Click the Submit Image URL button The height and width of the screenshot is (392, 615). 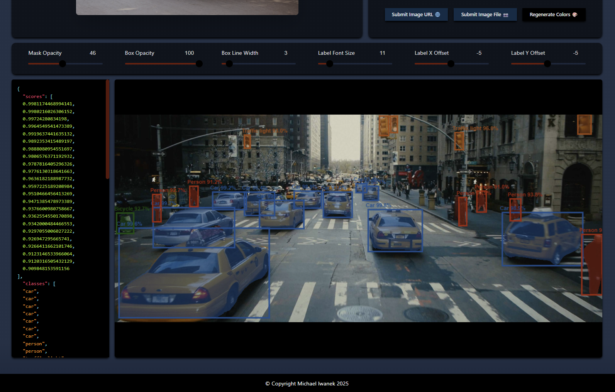[x=416, y=15]
